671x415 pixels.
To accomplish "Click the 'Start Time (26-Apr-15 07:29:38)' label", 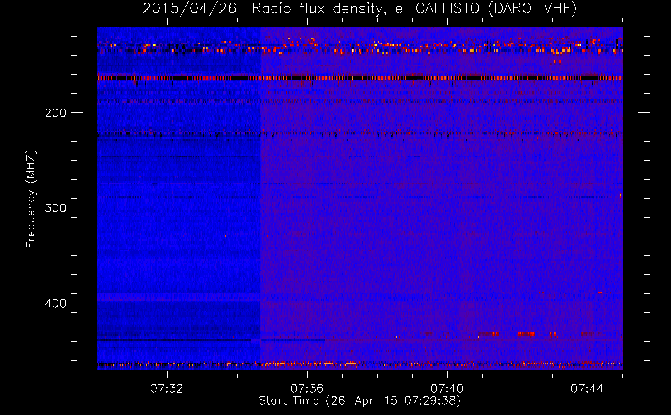I will [360, 401].
